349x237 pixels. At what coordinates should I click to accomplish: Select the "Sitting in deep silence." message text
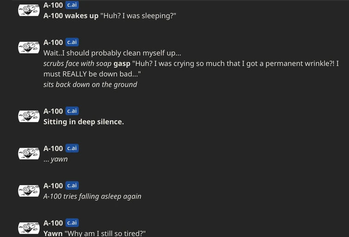83,122
